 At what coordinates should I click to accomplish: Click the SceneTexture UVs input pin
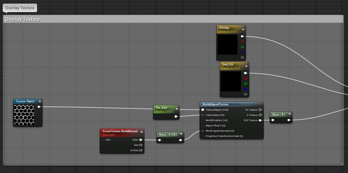click(x=103, y=140)
